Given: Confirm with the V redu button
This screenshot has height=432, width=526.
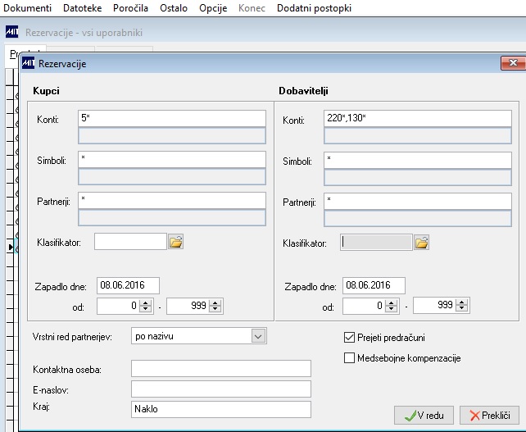Looking at the screenshot, I should (424, 416).
